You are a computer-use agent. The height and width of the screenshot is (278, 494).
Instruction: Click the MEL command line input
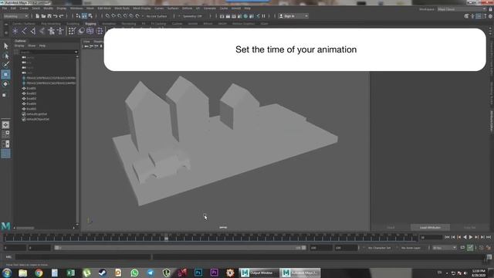coord(83,257)
